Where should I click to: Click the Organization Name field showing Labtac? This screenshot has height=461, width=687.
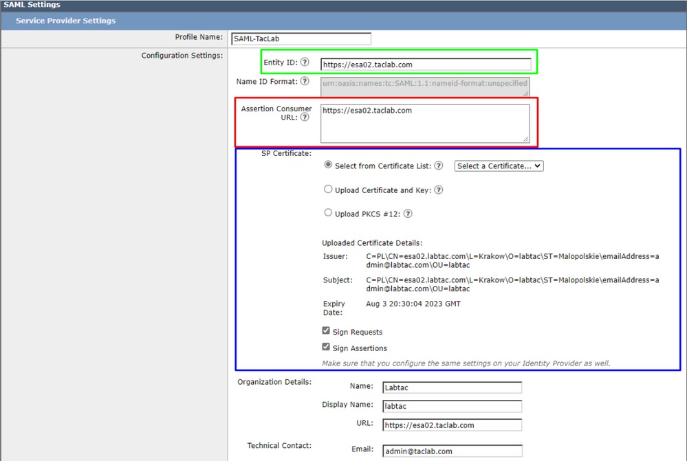tap(452, 387)
